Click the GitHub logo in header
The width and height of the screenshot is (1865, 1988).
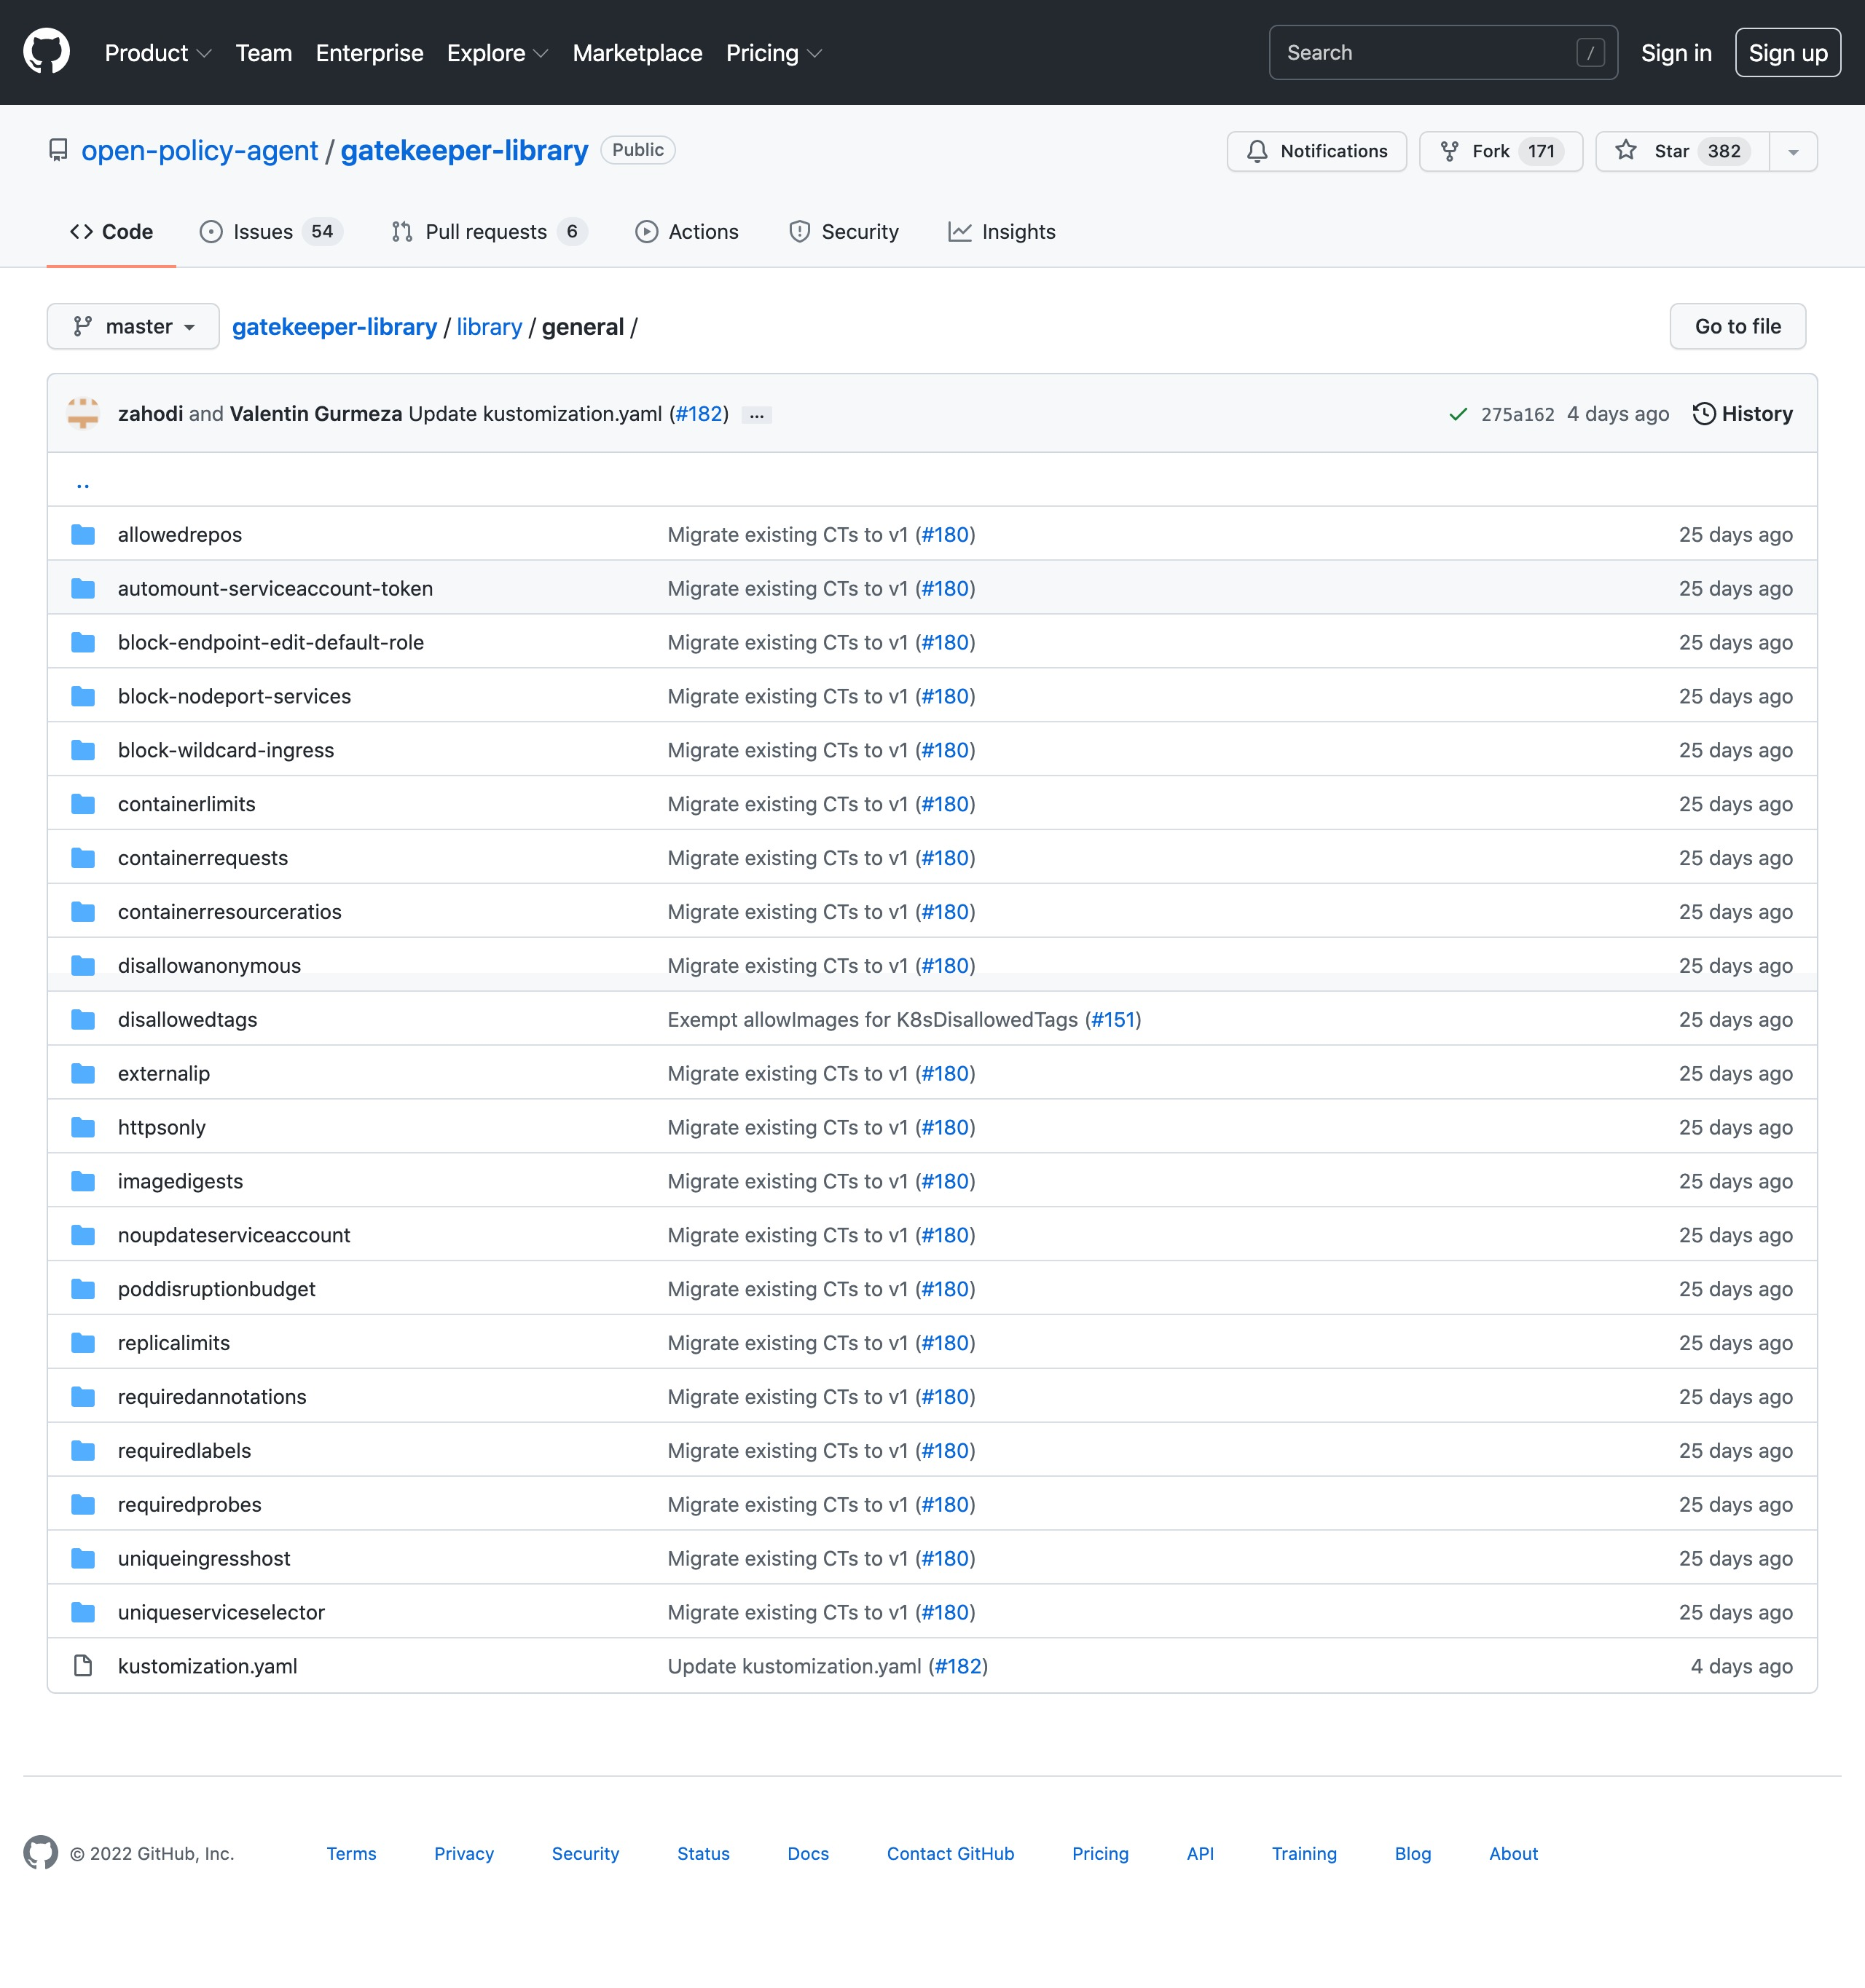pos(46,52)
